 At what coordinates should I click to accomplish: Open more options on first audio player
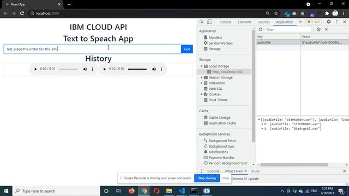pyautogui.click(x=93, y=69)
